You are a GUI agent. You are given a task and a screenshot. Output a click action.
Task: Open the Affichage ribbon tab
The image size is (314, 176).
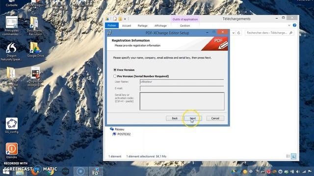pos(160,25)
